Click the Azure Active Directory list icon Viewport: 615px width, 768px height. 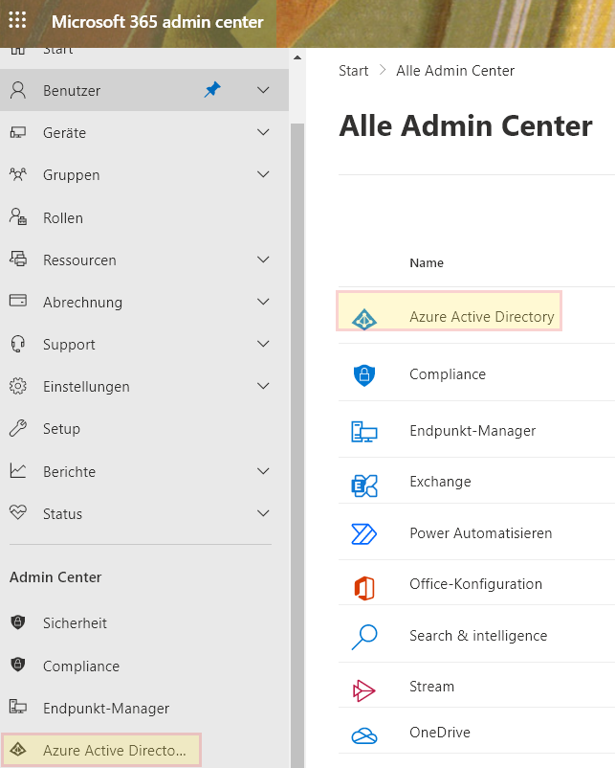tap(364, 319)
